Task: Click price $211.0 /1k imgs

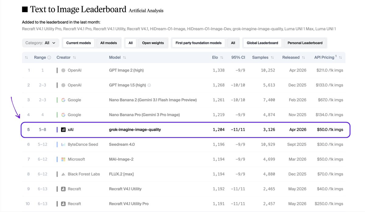Action: (329, 70)
